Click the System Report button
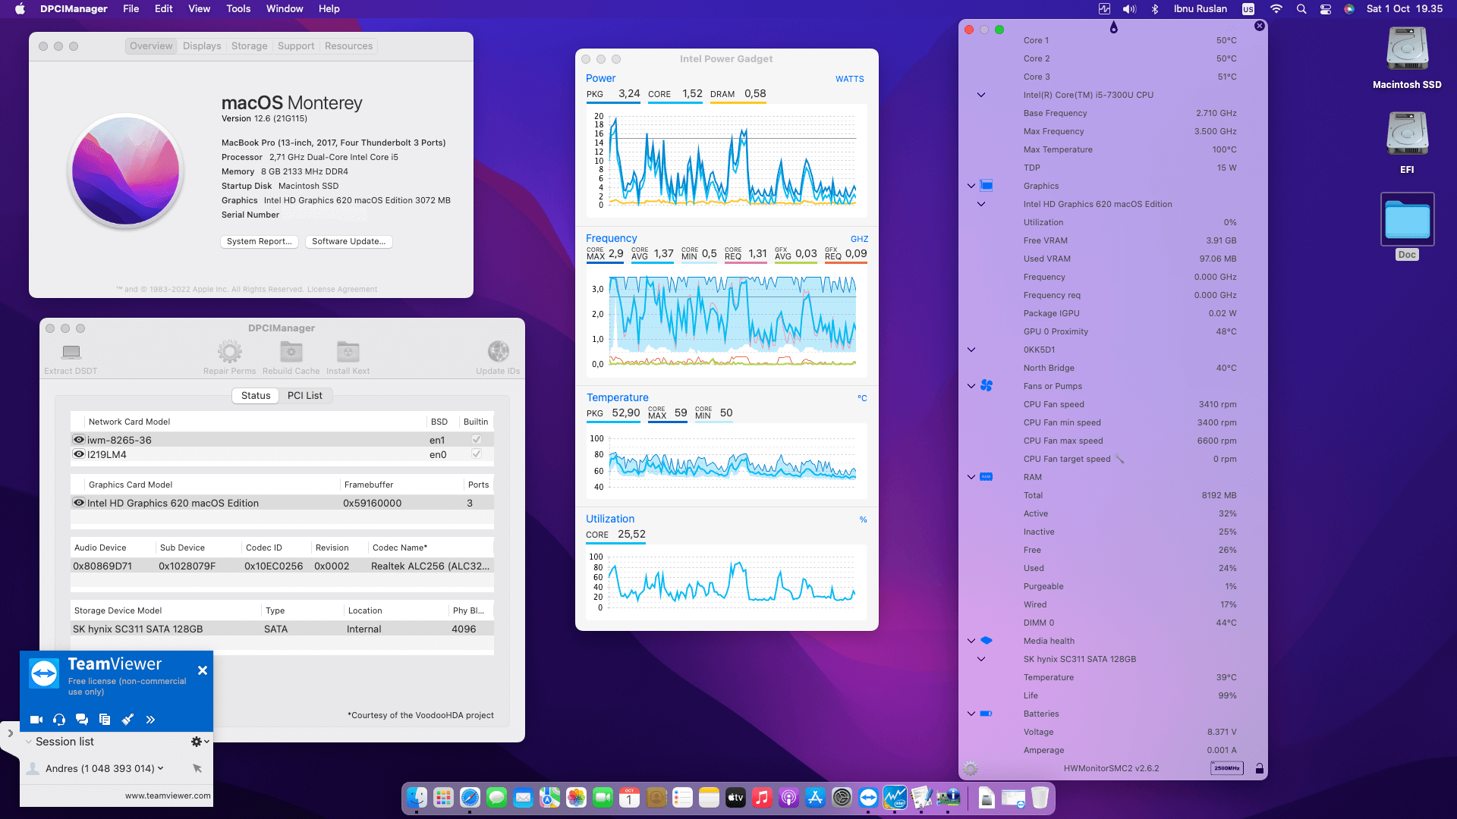 tap(259, 241)
